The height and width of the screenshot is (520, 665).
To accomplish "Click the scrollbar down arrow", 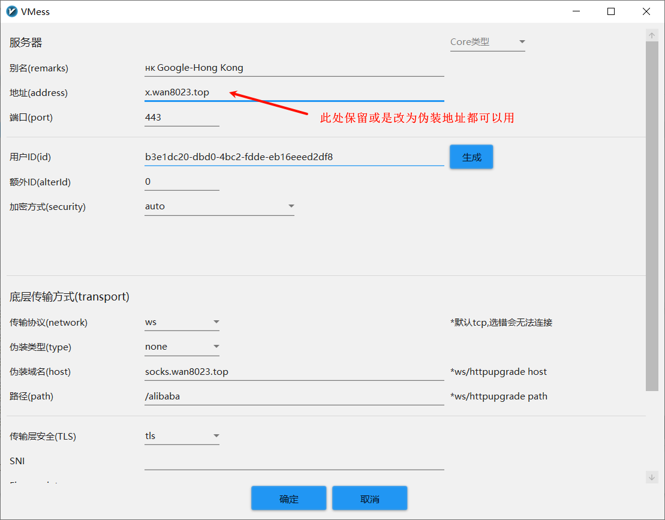I will click(x=652, y=477).
